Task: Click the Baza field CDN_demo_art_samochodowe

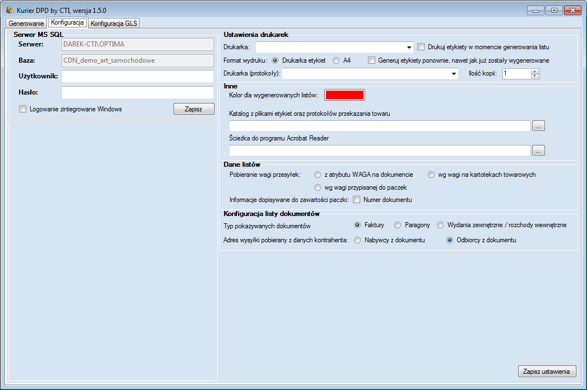Action: [x=138, y=60]
